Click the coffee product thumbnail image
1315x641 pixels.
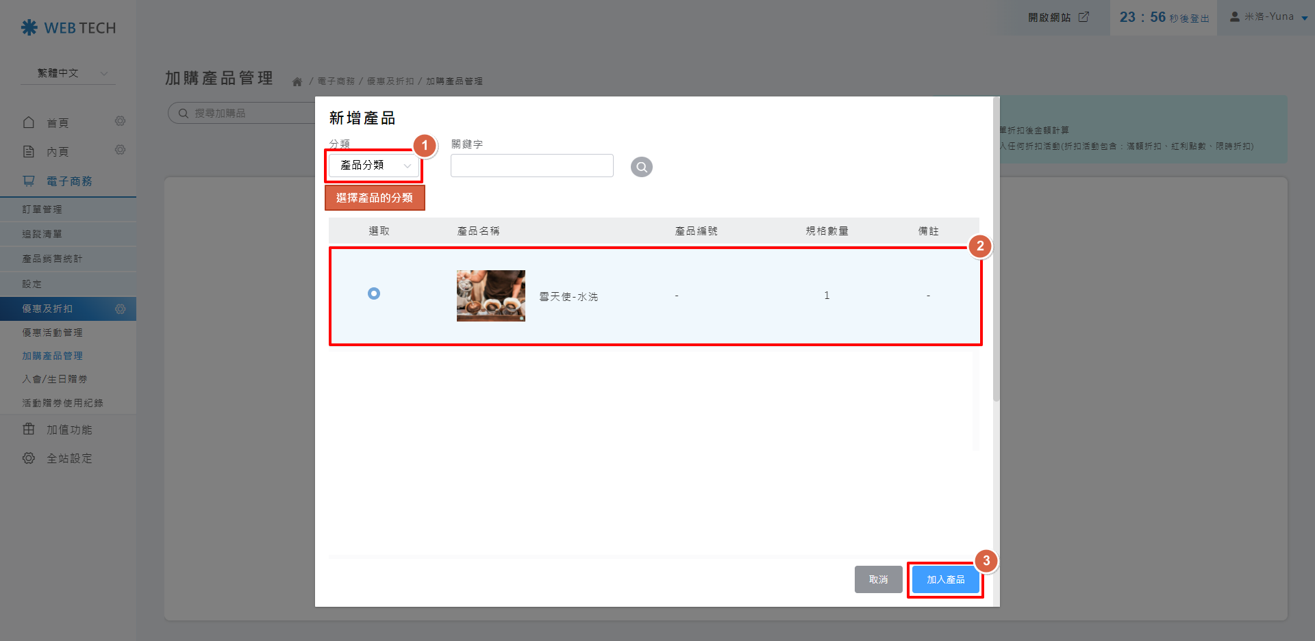coord(490,296)
